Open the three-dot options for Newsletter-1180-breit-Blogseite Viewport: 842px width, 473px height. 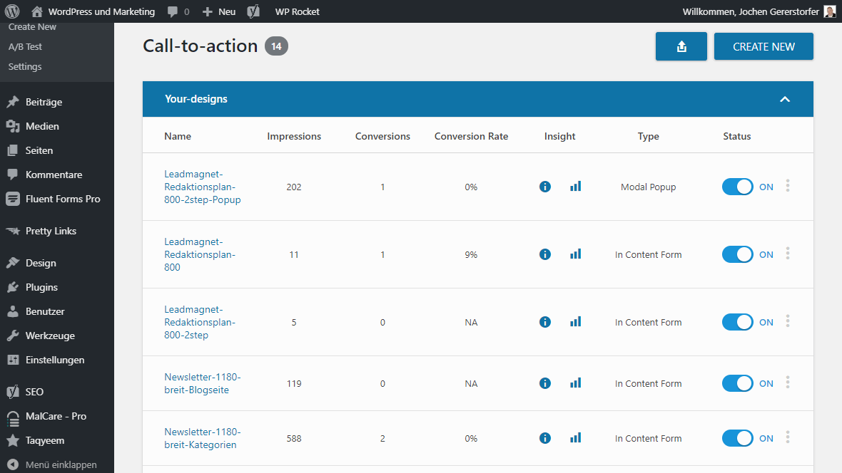click(787, 383)
